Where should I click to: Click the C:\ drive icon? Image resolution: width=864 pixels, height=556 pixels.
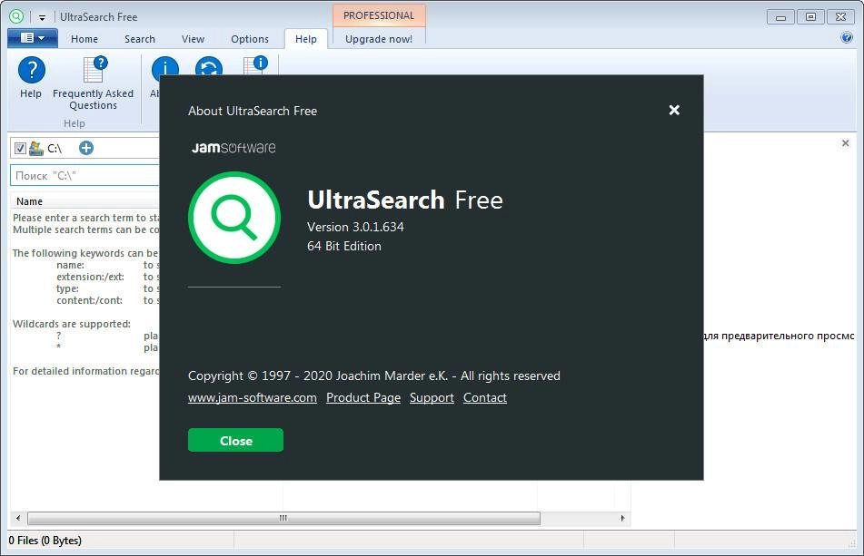[x=36, y=148]
